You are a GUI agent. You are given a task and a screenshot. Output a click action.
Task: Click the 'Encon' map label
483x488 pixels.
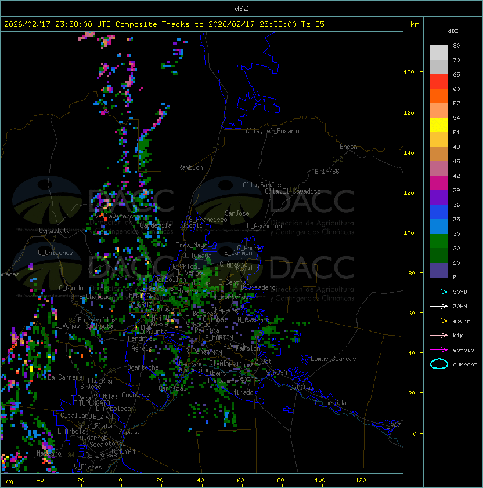tap(348, 147)
